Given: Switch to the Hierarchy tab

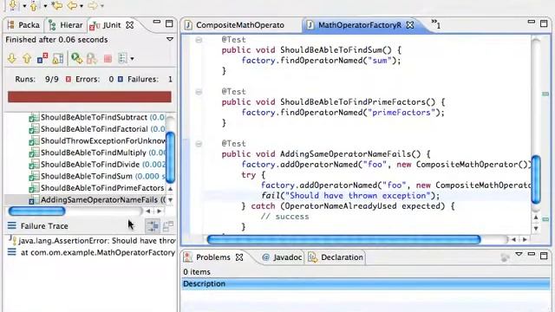Looking at the screenshot, I should (x=66, y=25).
